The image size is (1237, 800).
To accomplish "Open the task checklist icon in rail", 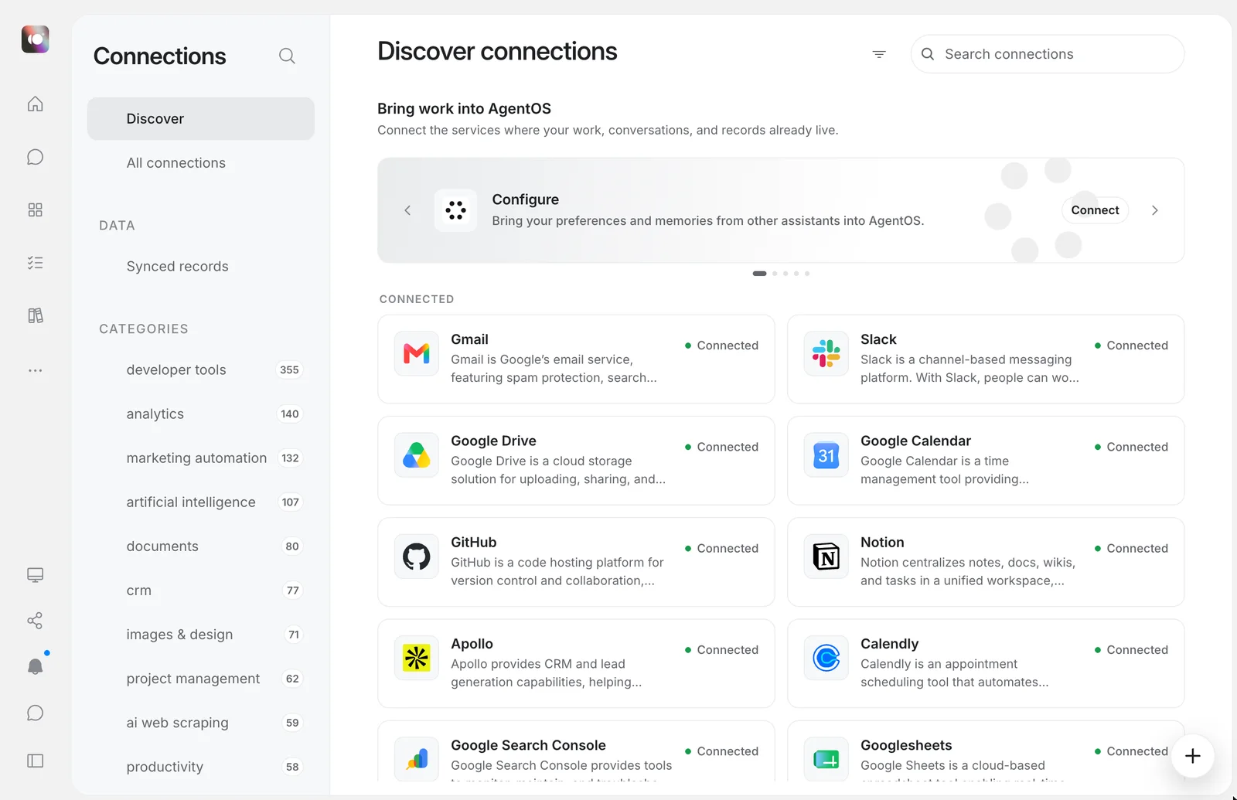I will tap(35, 263).
